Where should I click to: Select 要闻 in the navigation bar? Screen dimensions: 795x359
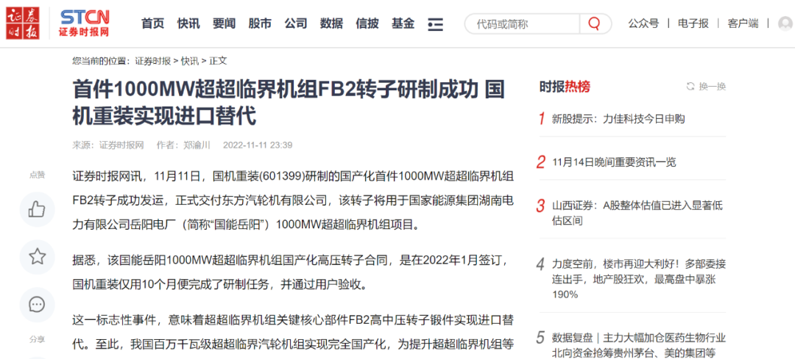click(224, 23)
